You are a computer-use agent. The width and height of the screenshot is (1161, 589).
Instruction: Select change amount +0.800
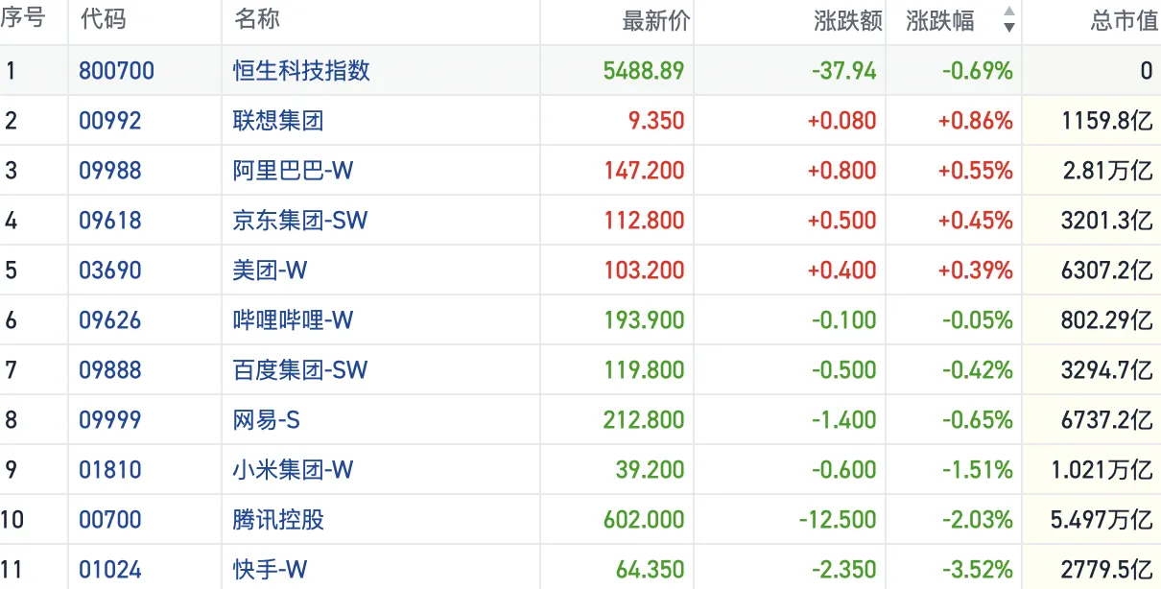pyautogui.click(x=841, y=171)
